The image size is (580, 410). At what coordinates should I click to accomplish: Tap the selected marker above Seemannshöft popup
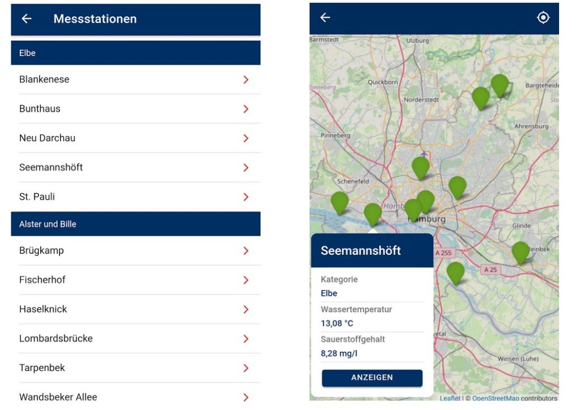(373, 215)
